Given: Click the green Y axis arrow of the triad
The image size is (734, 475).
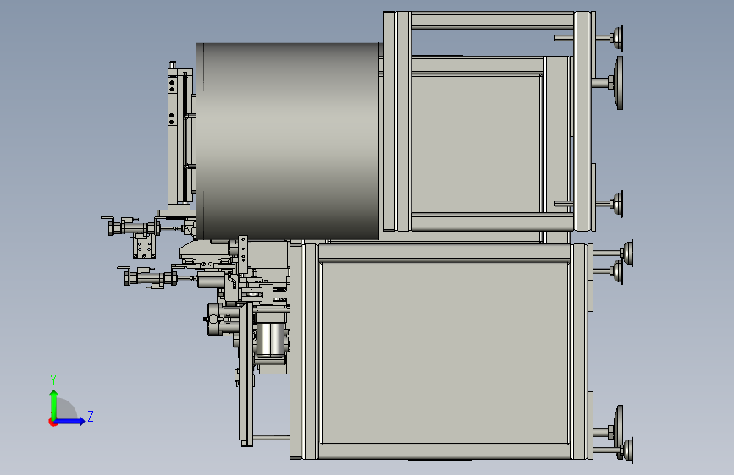Looking at the screenshot, I should click(x=53, y=405).
